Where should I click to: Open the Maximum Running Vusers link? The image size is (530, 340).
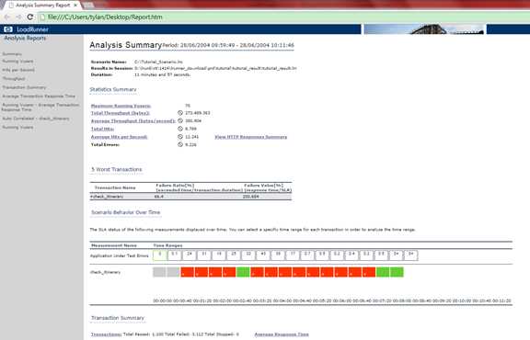[x=121, y=106]
